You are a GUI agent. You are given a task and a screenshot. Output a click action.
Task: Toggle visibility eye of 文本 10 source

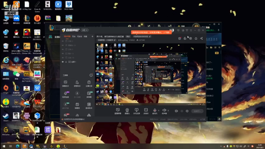point(63,58)
